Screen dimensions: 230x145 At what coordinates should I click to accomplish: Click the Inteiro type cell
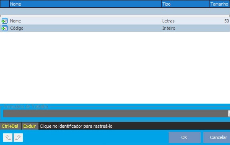coord(169,28)
